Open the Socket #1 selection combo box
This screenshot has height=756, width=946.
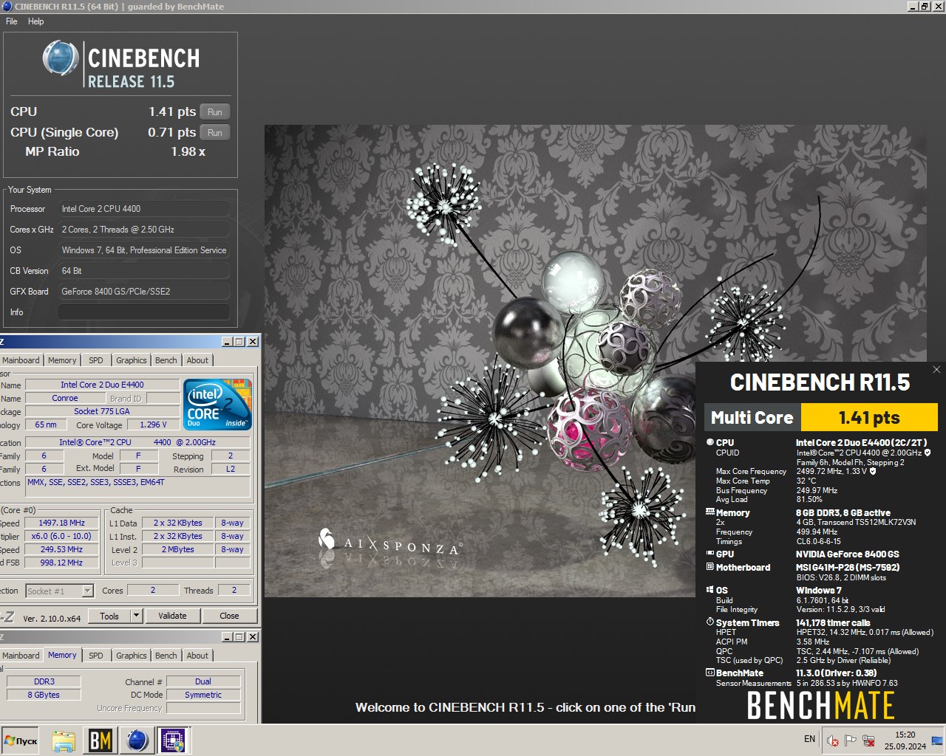[x=59, y=591]
